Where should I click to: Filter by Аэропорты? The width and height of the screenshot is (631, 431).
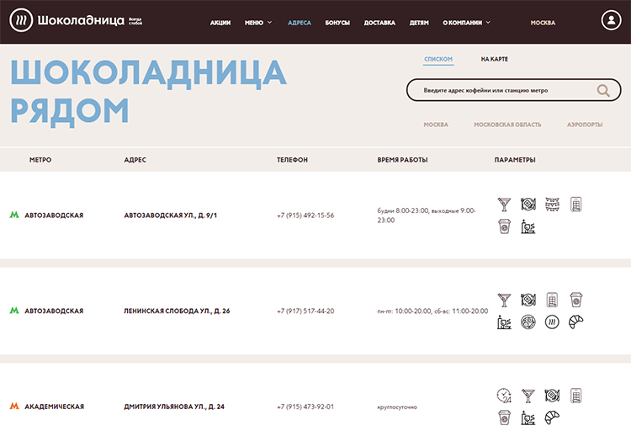(x=585, y=125)
